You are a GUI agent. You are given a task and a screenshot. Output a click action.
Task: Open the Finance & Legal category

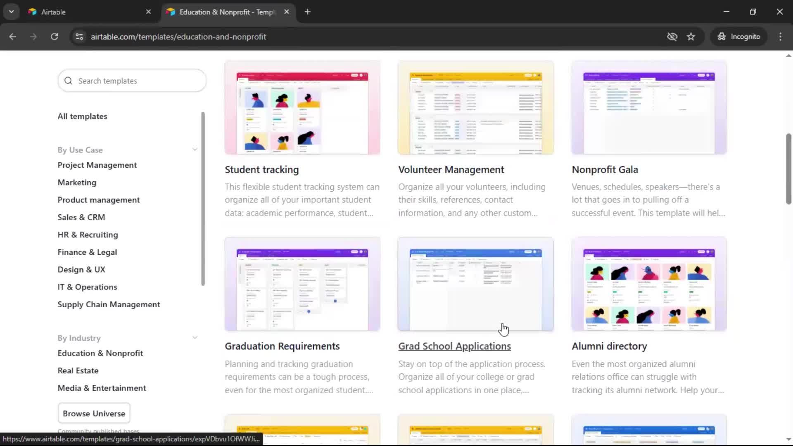pos(87,252)
